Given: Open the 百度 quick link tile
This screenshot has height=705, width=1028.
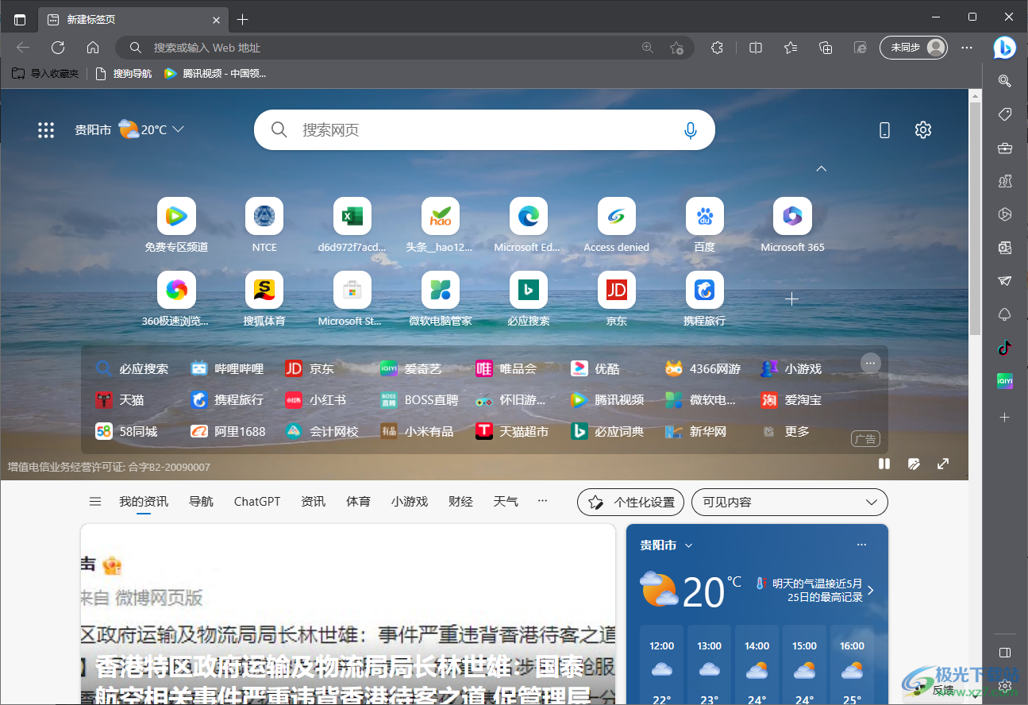Looking at the screenshot, I should (x=705, y=225).
